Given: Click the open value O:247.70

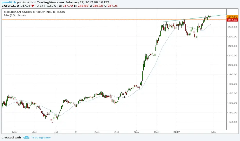Looking at the screenshot, I should pos(66,6).
